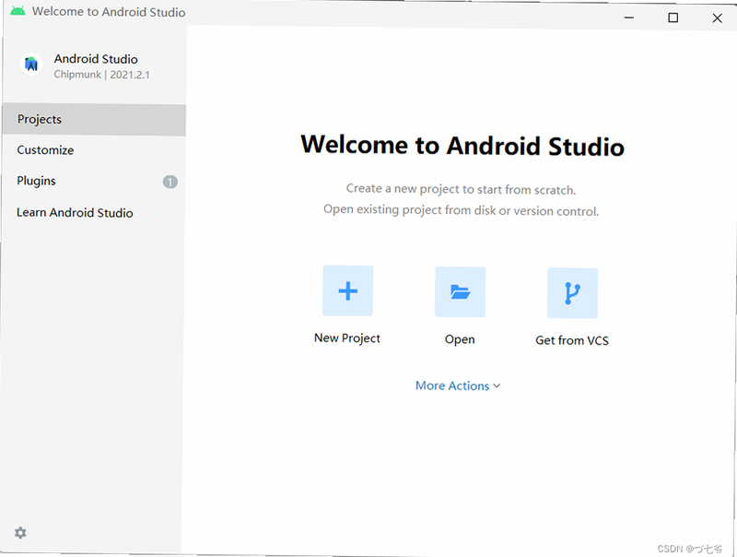Viewport: 737px width, 557px height.
Task: Expand the More Actions dropdown
Action: click(458, 385)
